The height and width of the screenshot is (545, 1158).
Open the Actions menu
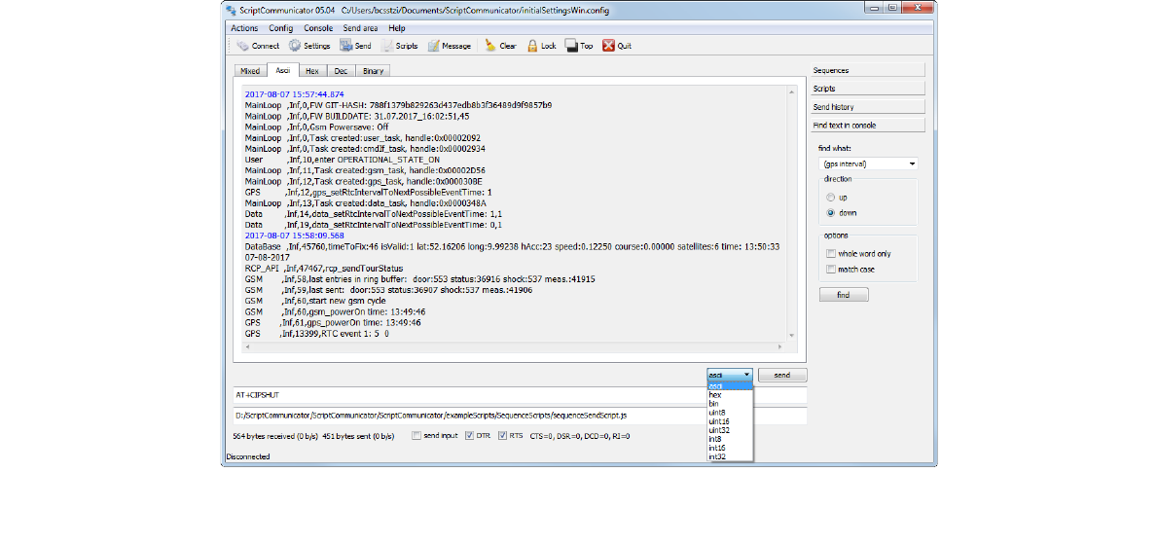click(244, 28)
